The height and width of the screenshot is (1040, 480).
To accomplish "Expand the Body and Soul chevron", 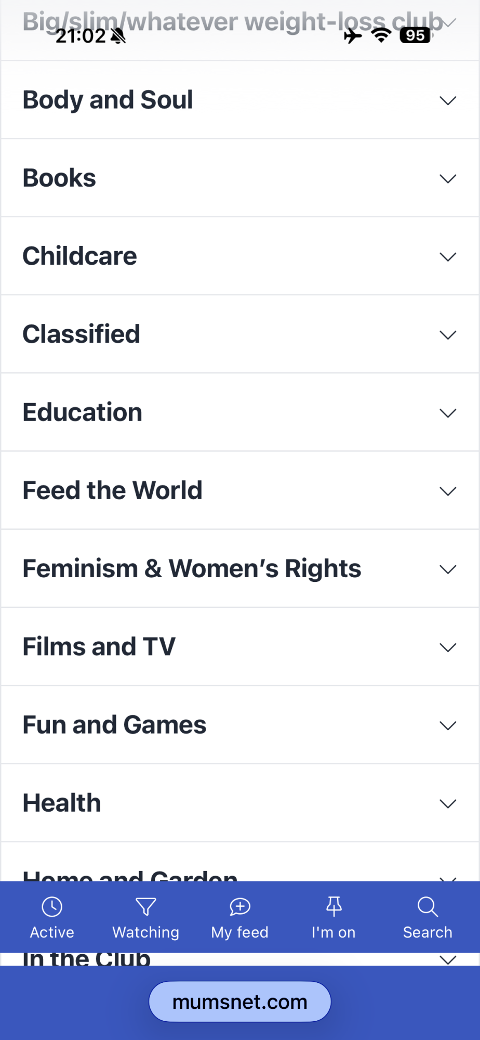I will tap(448, 100).
